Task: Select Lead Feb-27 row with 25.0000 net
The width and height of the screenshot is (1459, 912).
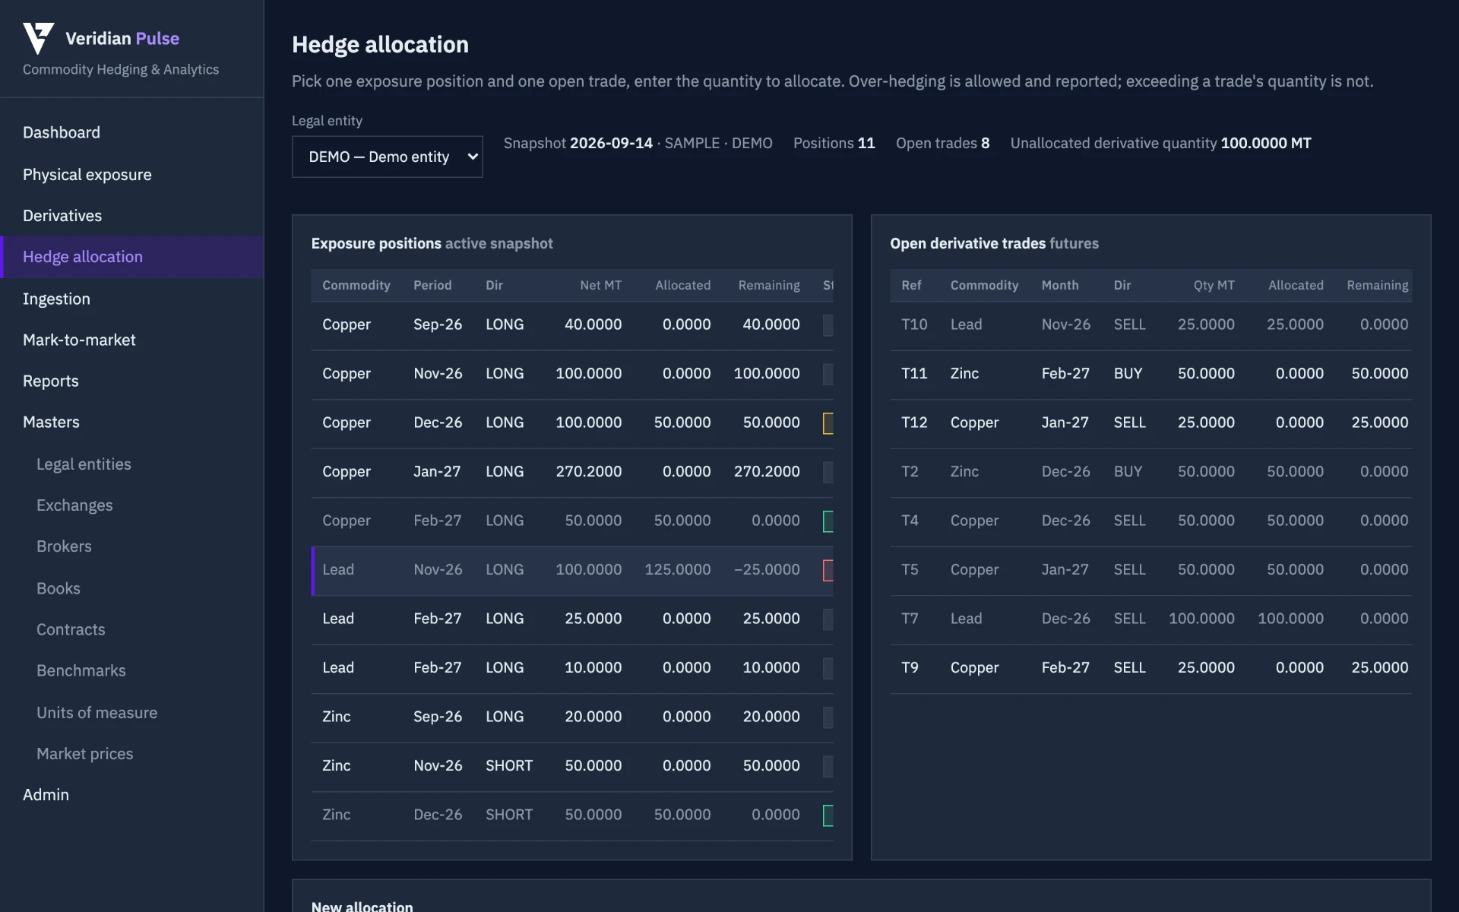Action: click(x=571, y=619)
